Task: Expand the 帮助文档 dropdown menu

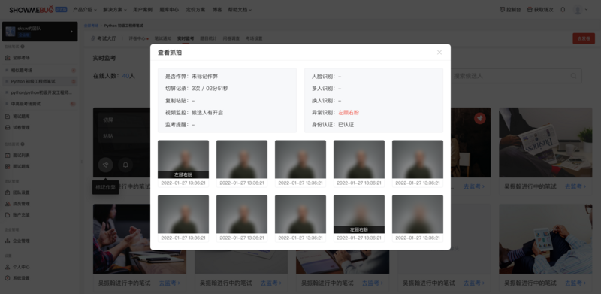Action: pos(240,10)
